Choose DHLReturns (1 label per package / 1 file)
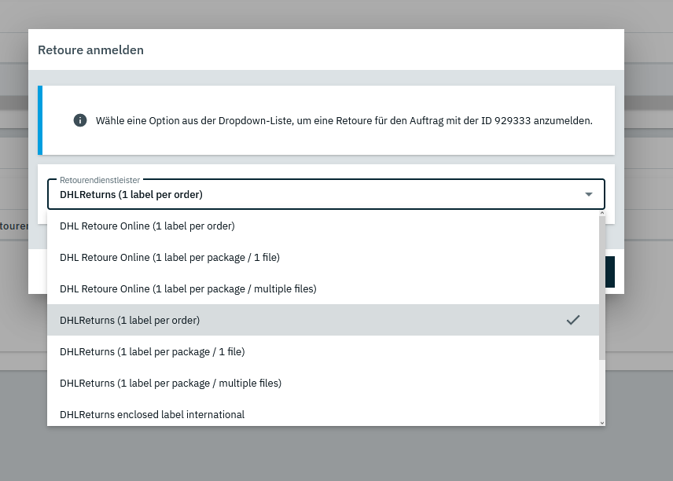This screenshot has width=673, height=481. pyautogui.click(x=152, y=351)
